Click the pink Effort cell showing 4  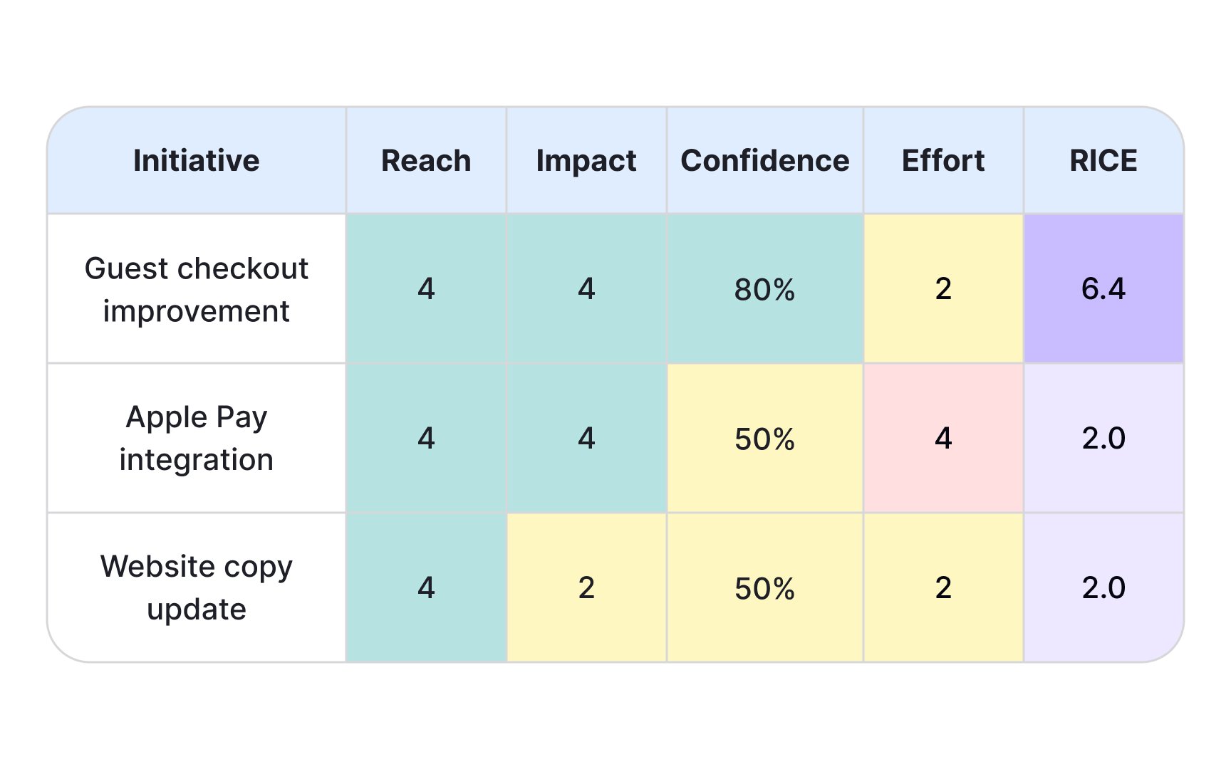(x=943, y=438)
